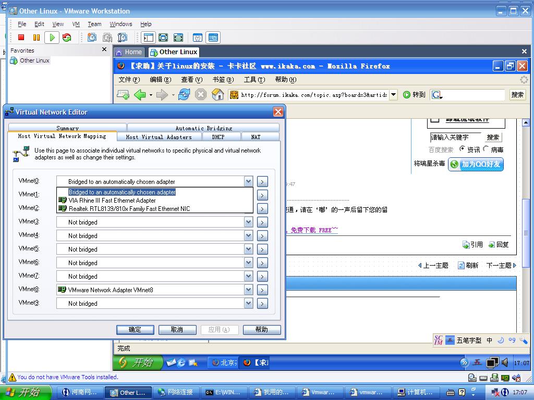This screenshot has width=534, height=400.
Task: Switch to the Home tab in VMware
Action: click(129, 52)
